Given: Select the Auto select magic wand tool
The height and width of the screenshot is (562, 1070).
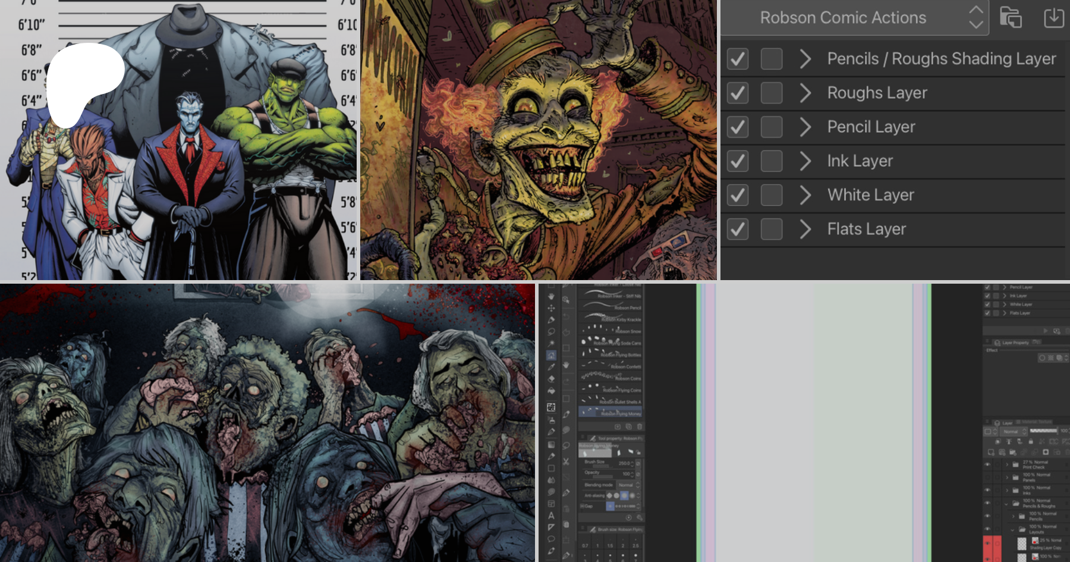Looking at the screenshot, I should point(551,344).
